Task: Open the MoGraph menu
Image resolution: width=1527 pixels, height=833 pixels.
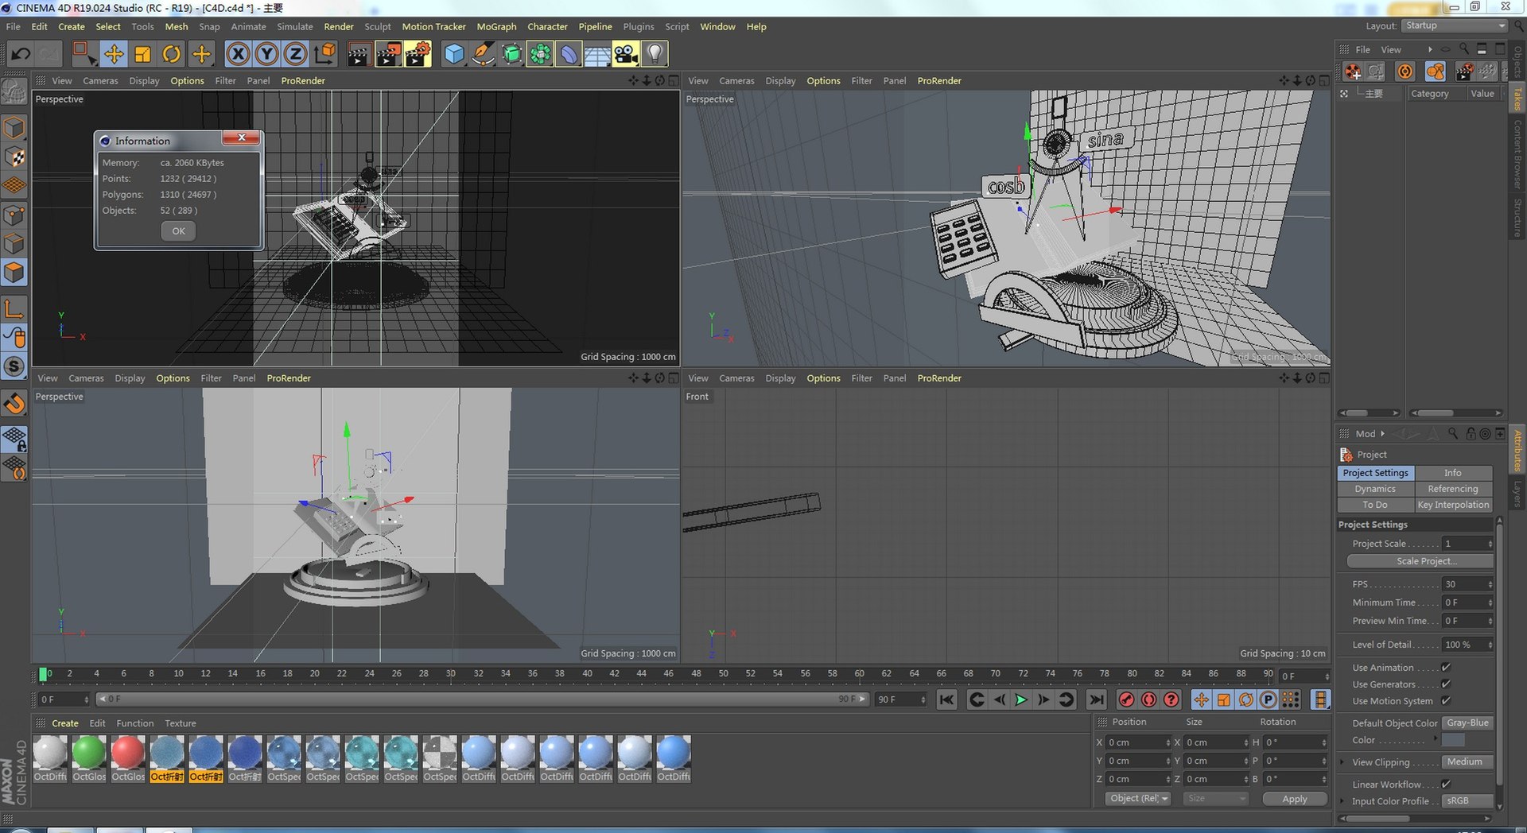Action: tap(496, 26)
